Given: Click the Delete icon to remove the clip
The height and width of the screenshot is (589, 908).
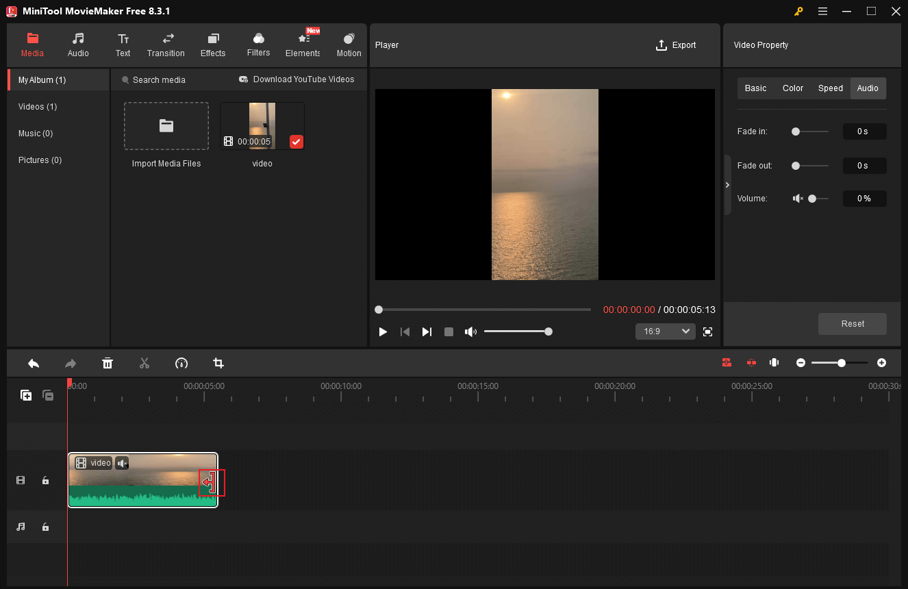Looking at the screenshot, I should pyautogui.click(x=108, y=363).
